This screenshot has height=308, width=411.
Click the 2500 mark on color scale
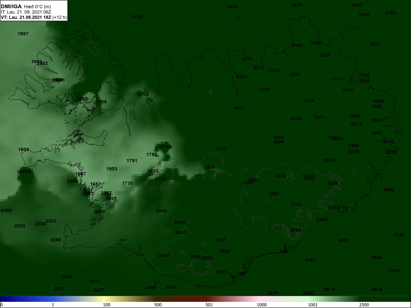click(x=364, y=305)
